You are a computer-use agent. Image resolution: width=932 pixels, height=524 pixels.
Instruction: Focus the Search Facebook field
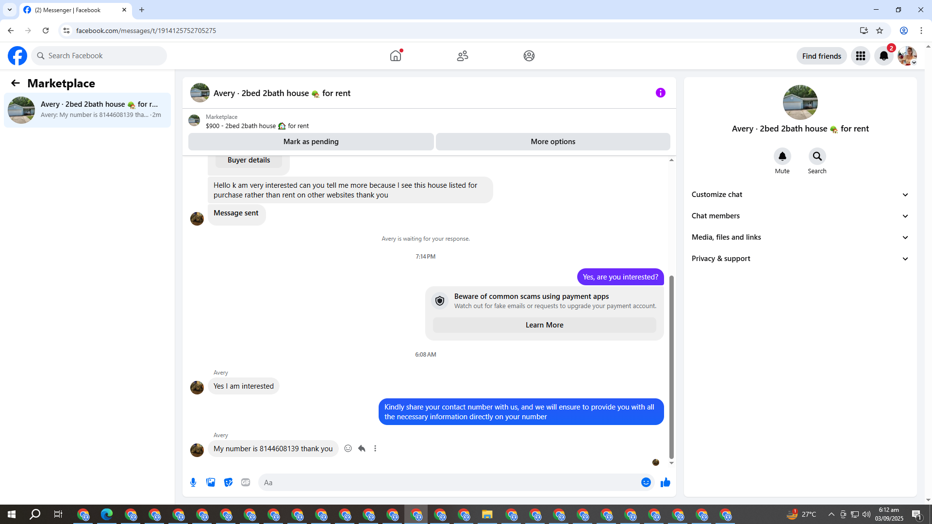[x=99, y=56]
